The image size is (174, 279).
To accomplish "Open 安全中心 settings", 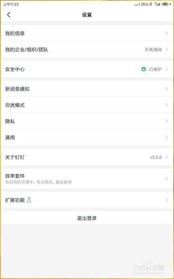I will click(15, 69).
